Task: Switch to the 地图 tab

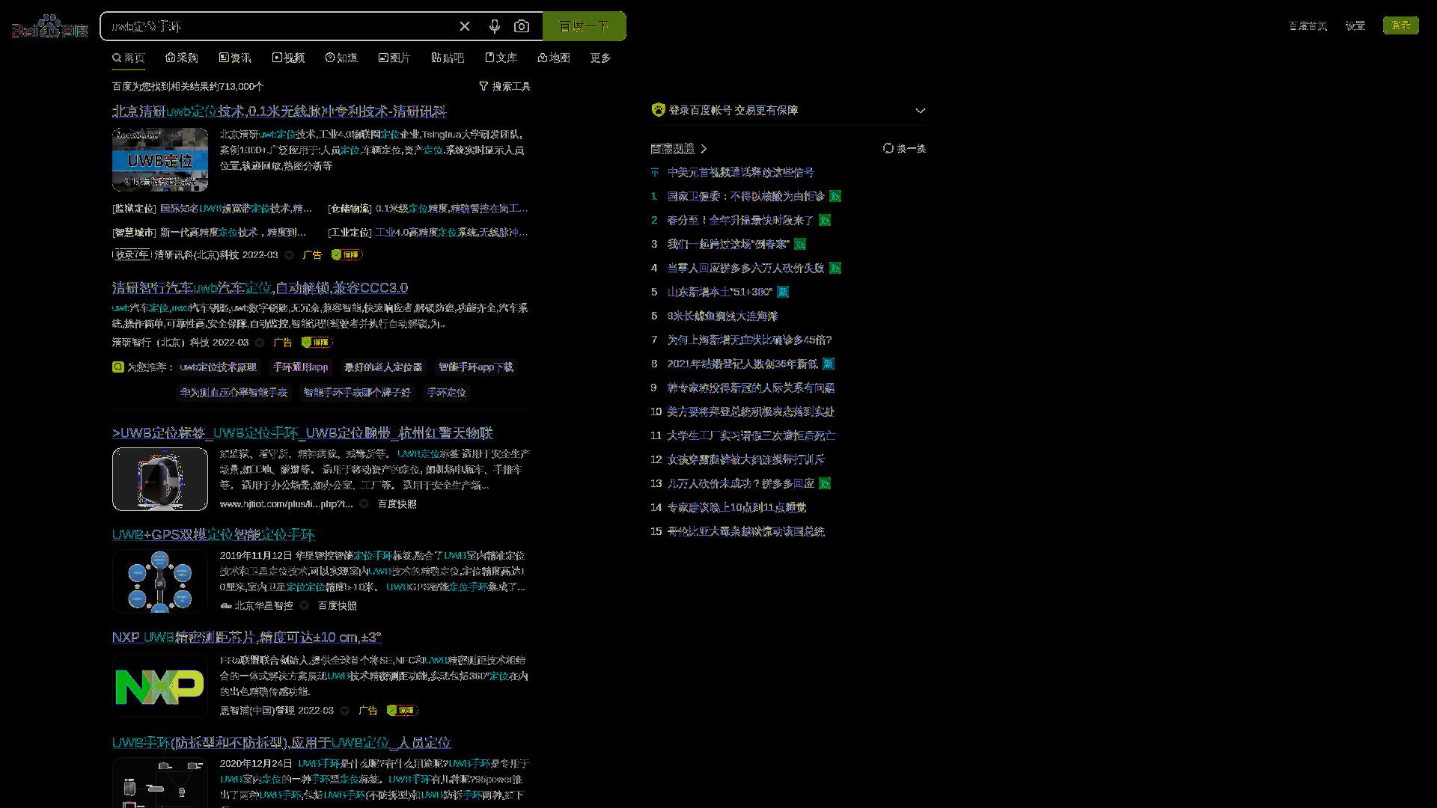Action: [x=554, y=58]
